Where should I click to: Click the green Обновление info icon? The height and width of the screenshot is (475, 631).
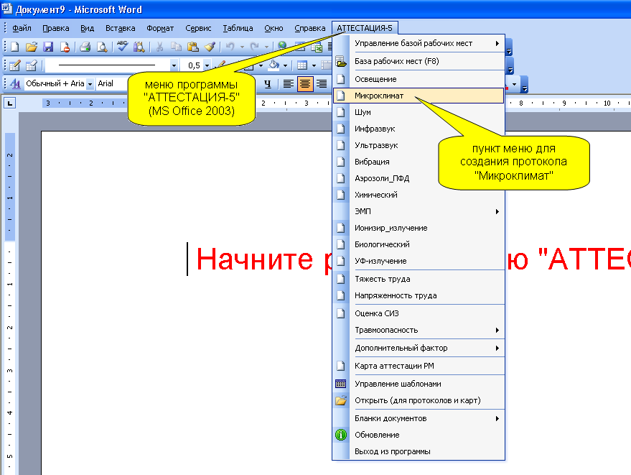[x=341, y=435]
